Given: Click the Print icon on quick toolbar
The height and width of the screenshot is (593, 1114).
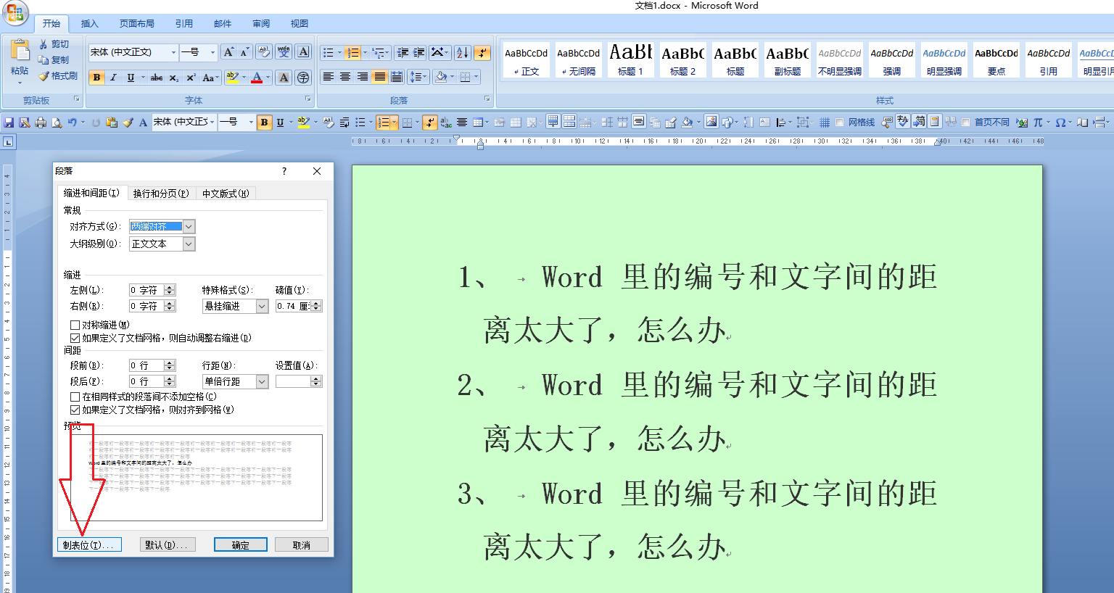Looking at the screenshot, I should point(41,123).
